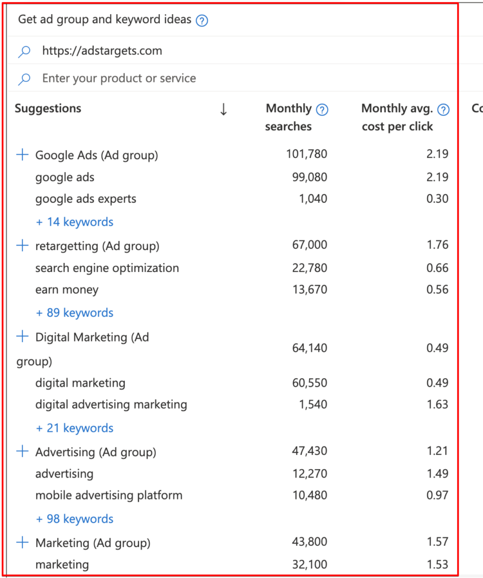Click the Suggestions column header
483x578 pixels.
[x=48, y=108]
